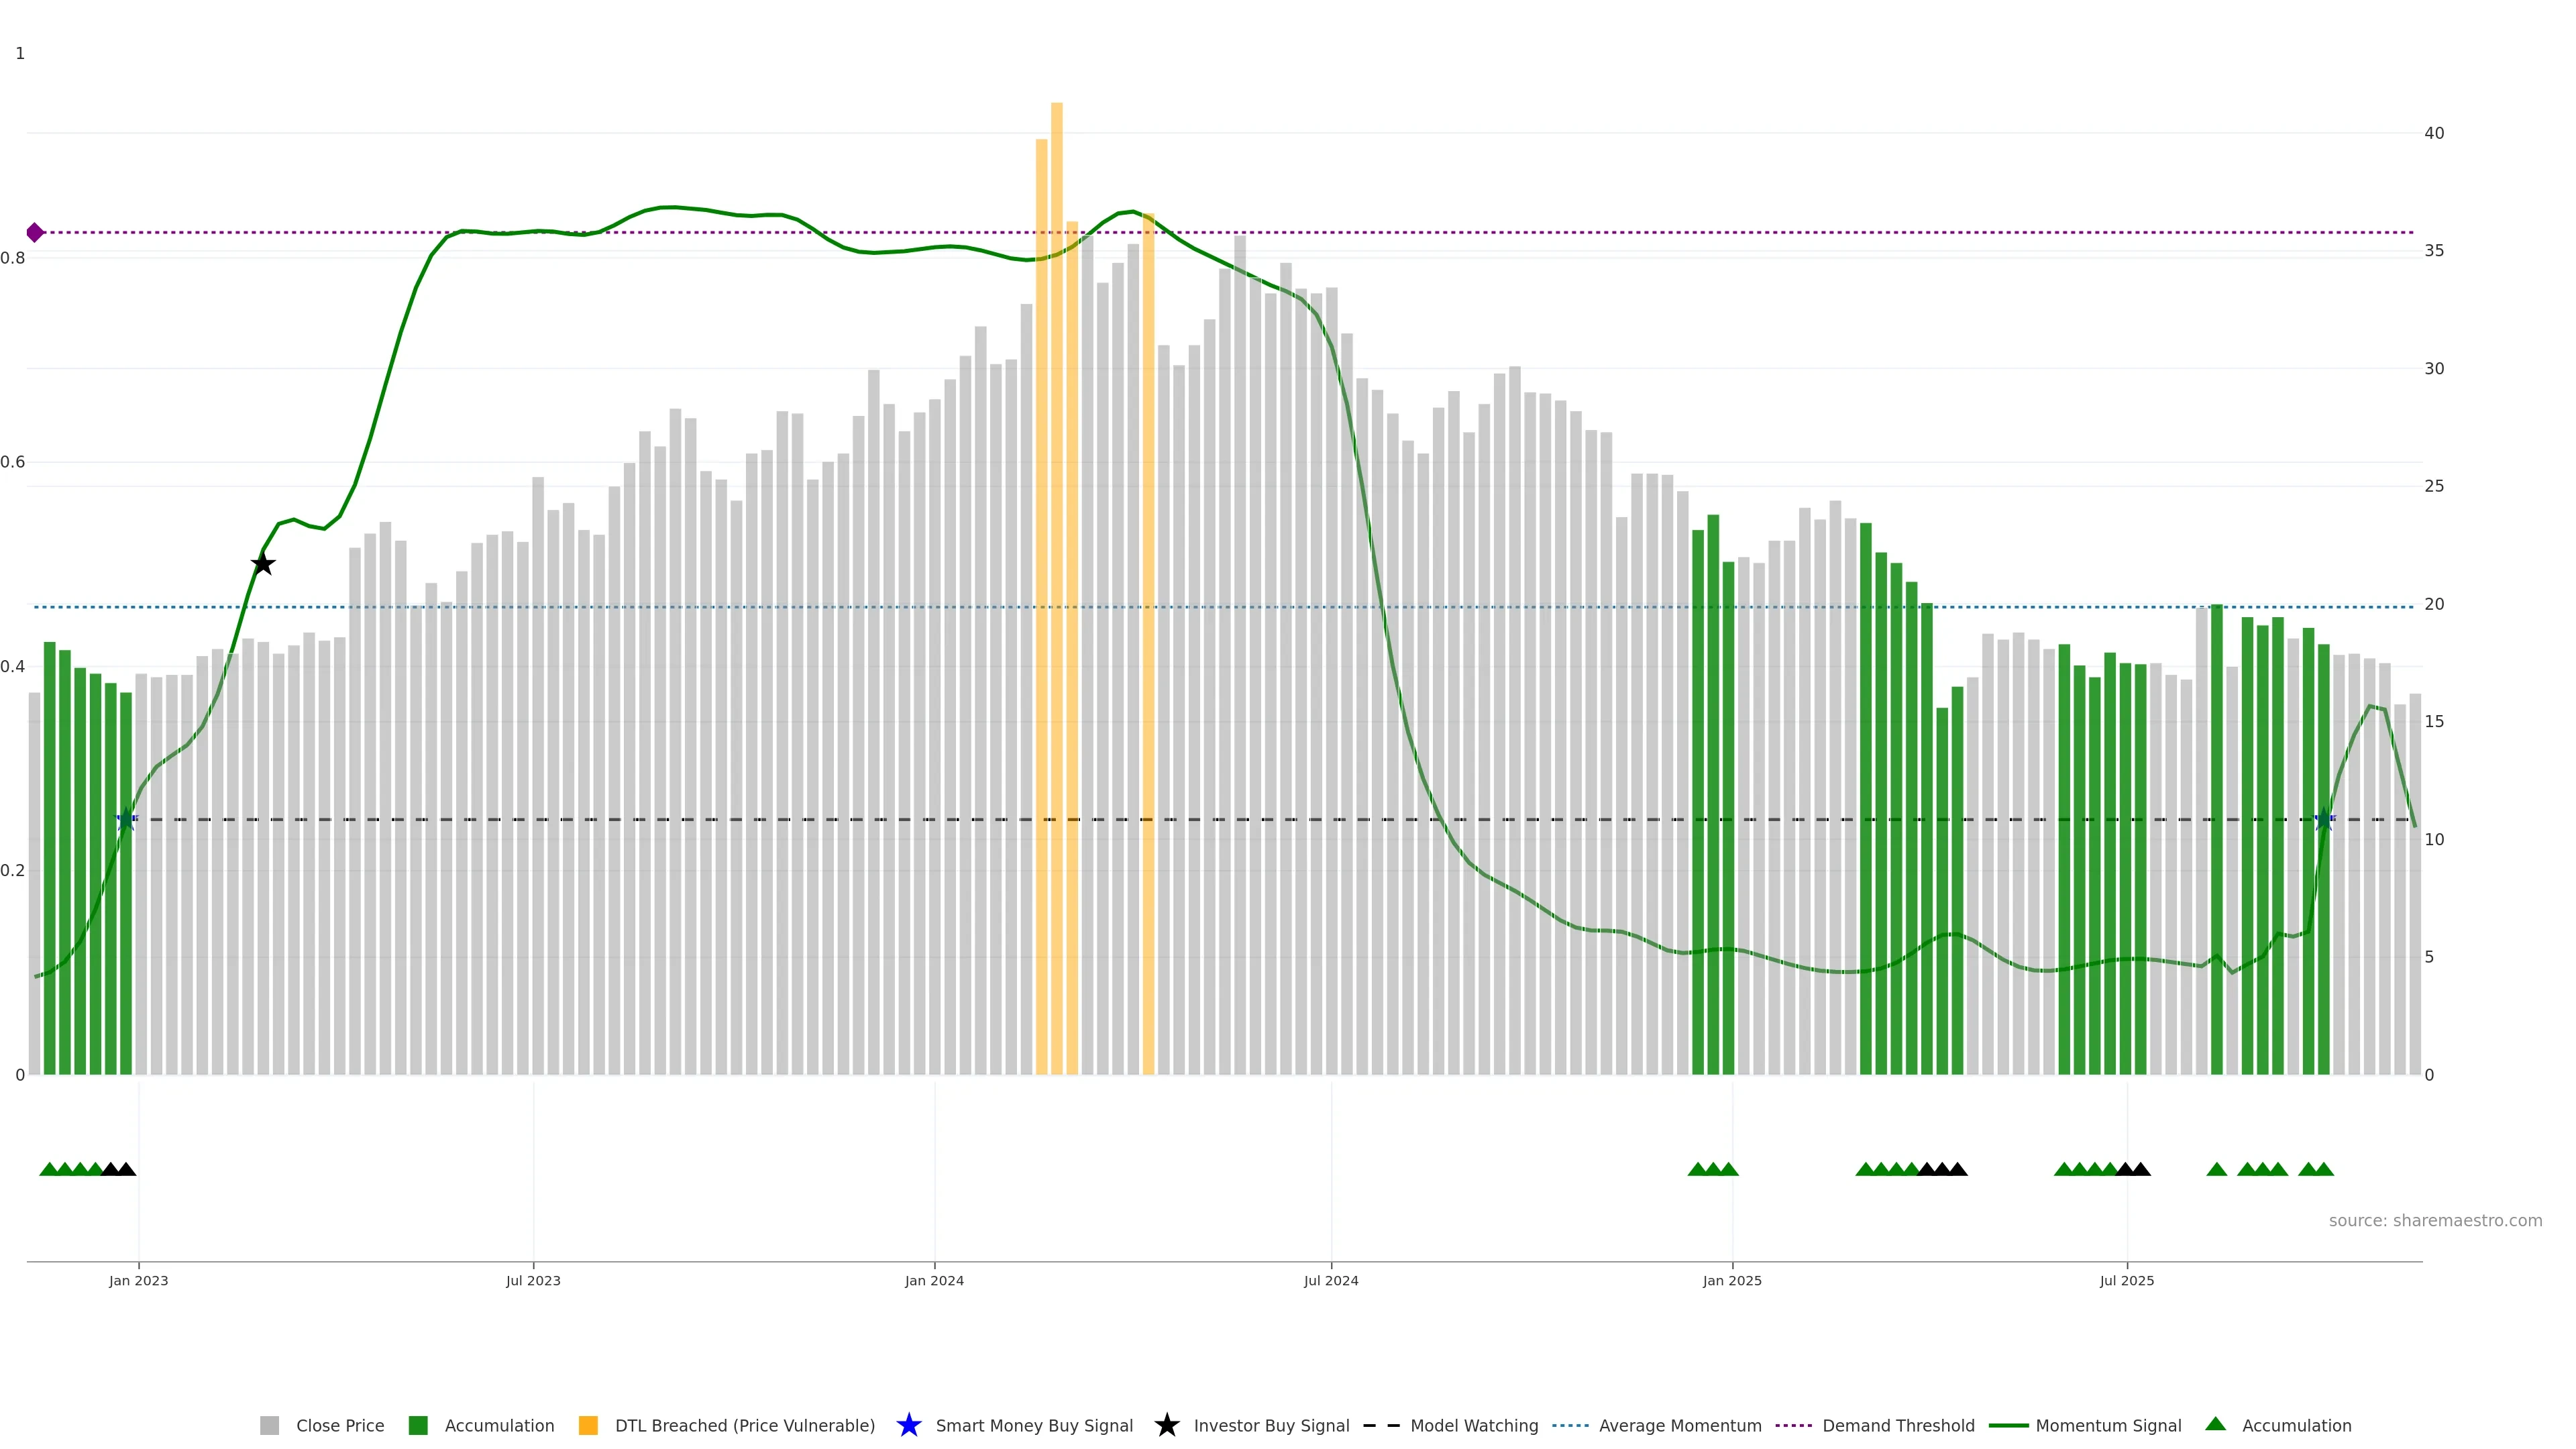
Task: Click the black Investor Buy Signal star on chart
Action: pos(262,564)
